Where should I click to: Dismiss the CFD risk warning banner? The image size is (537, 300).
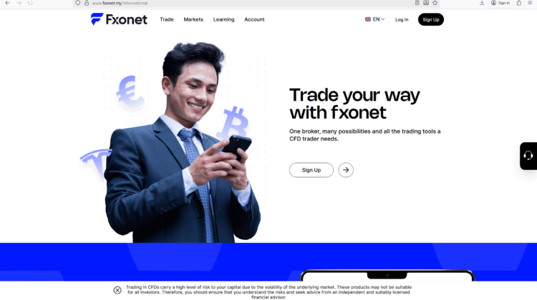[x=117, y=290]
